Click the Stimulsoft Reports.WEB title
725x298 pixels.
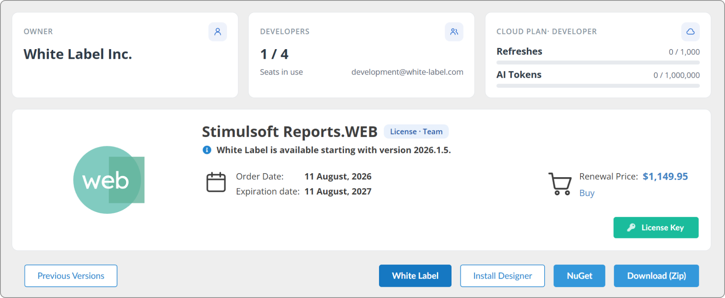point(290,132)
